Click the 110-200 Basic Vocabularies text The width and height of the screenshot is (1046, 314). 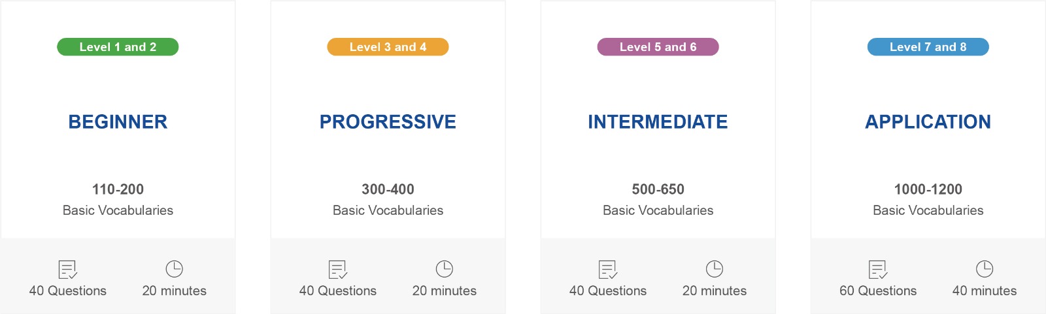[x=118, y=200]
